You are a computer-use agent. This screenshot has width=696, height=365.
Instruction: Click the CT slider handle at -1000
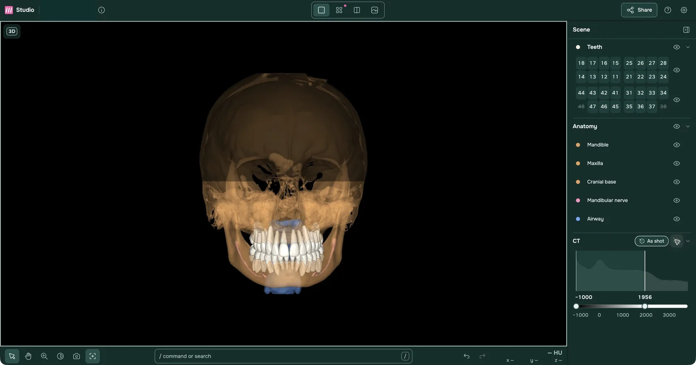pyautogui.click(x=576, y=306)
